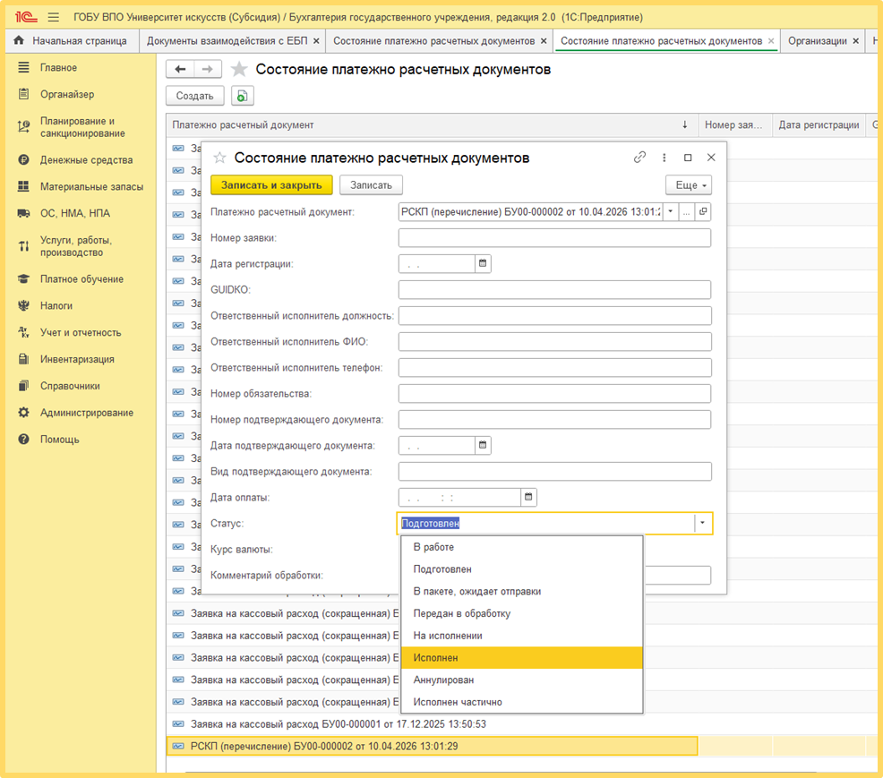Click Инвентаризация icon in sidebar
Viewport: 883px width, 778px height.
click(23, 359)
